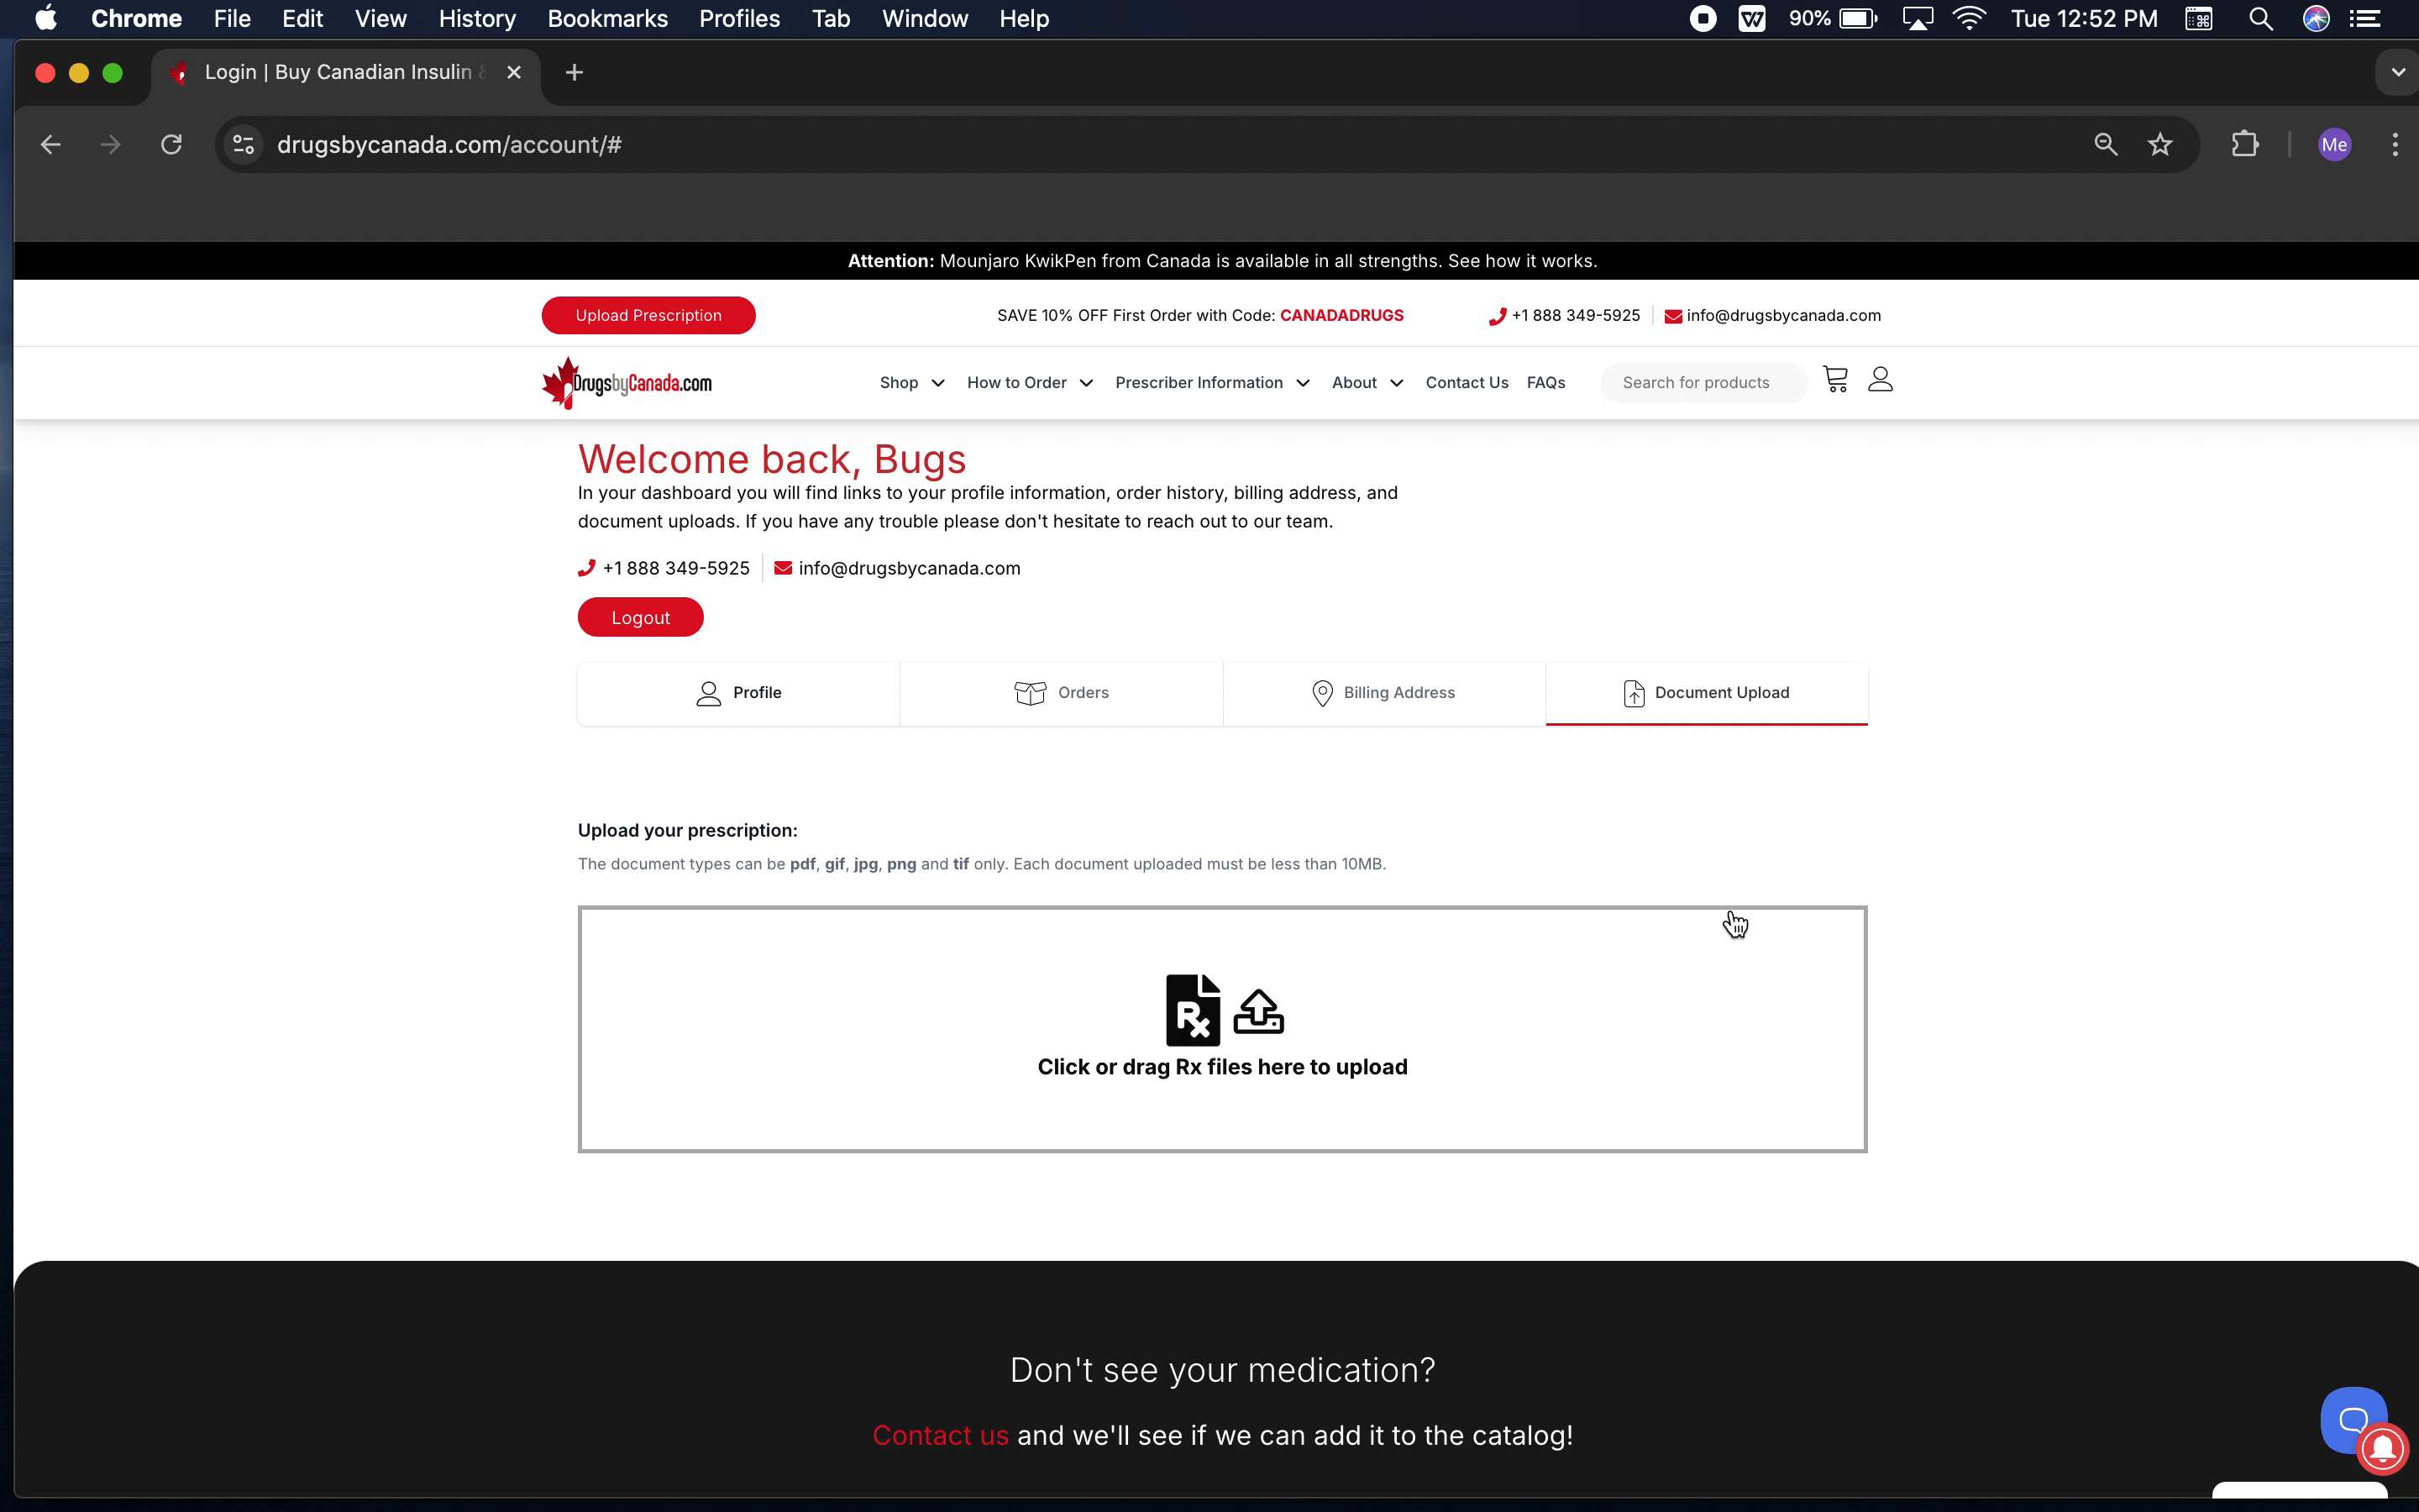The width and height of the screenshot is (2419, 1512).
Task: Bookmark this page with star icon
Action: 2160,145
